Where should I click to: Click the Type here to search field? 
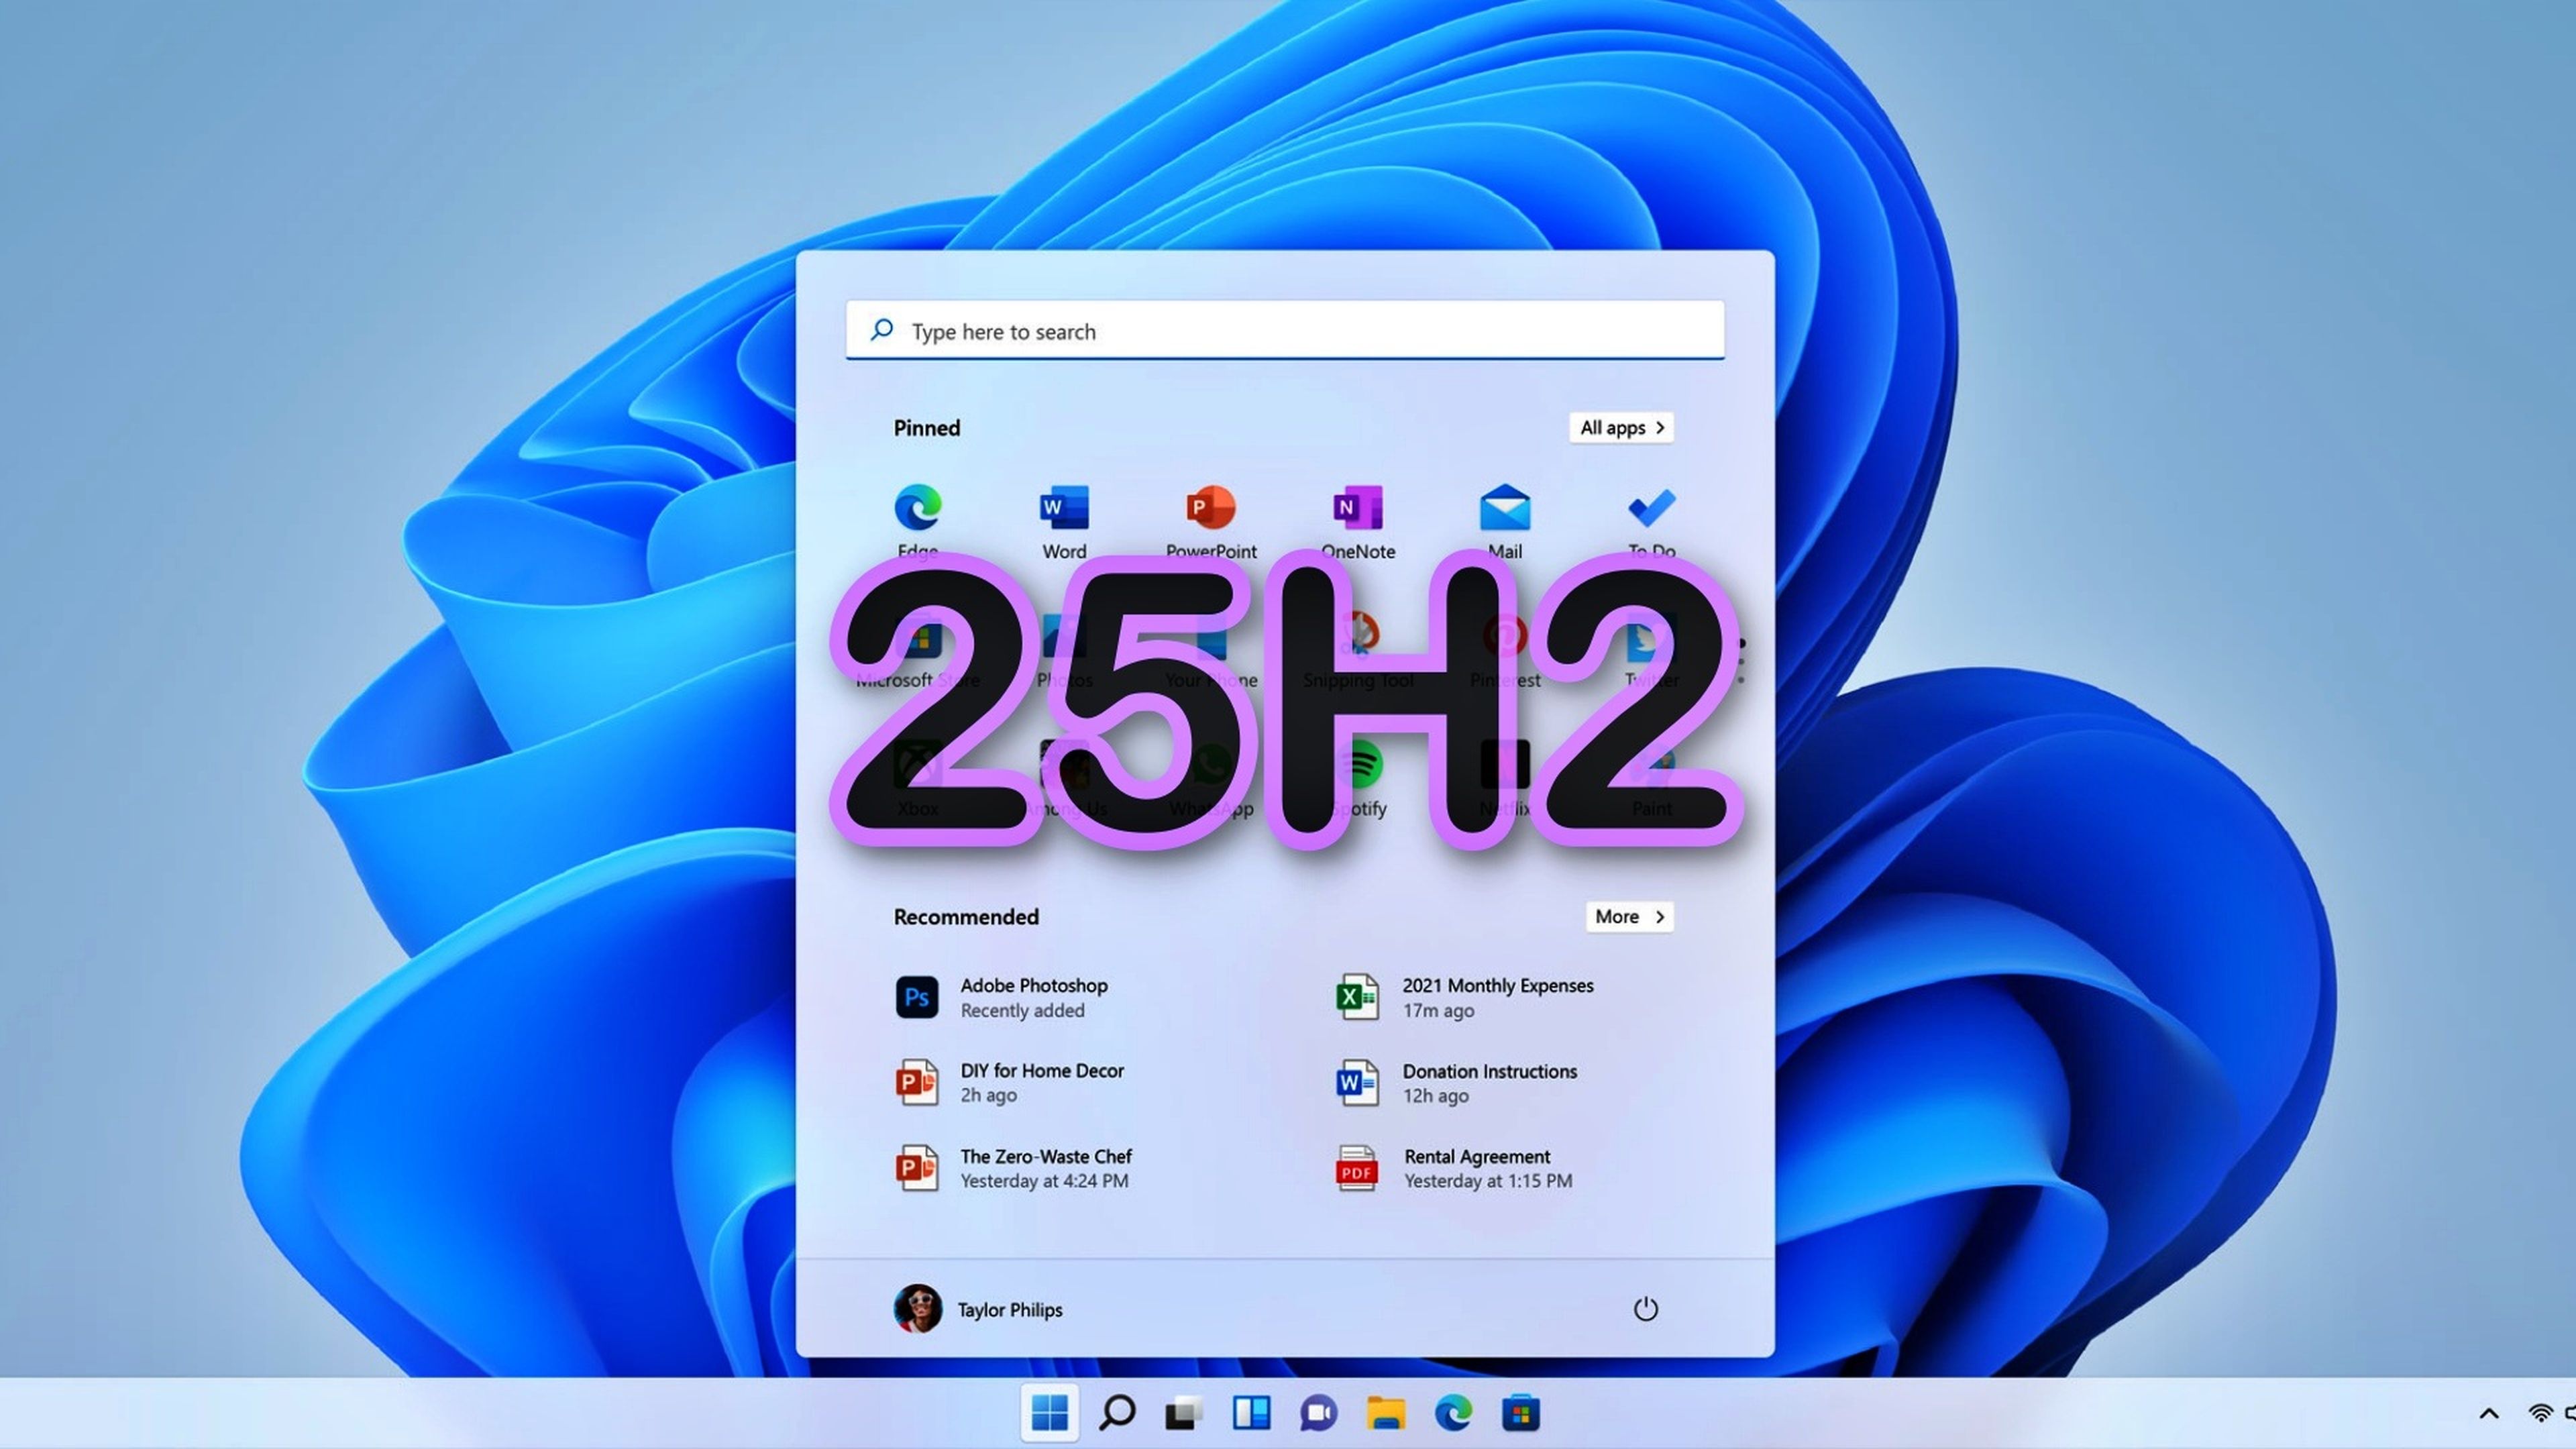(x=1285, y=331)
